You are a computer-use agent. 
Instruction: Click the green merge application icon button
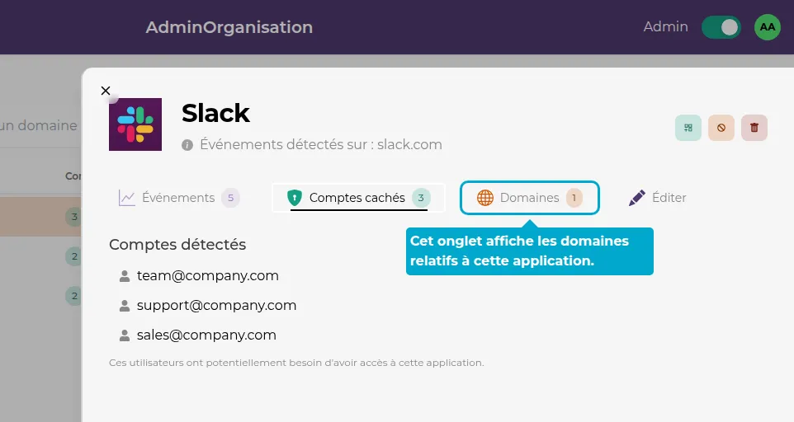coord(688,128)
